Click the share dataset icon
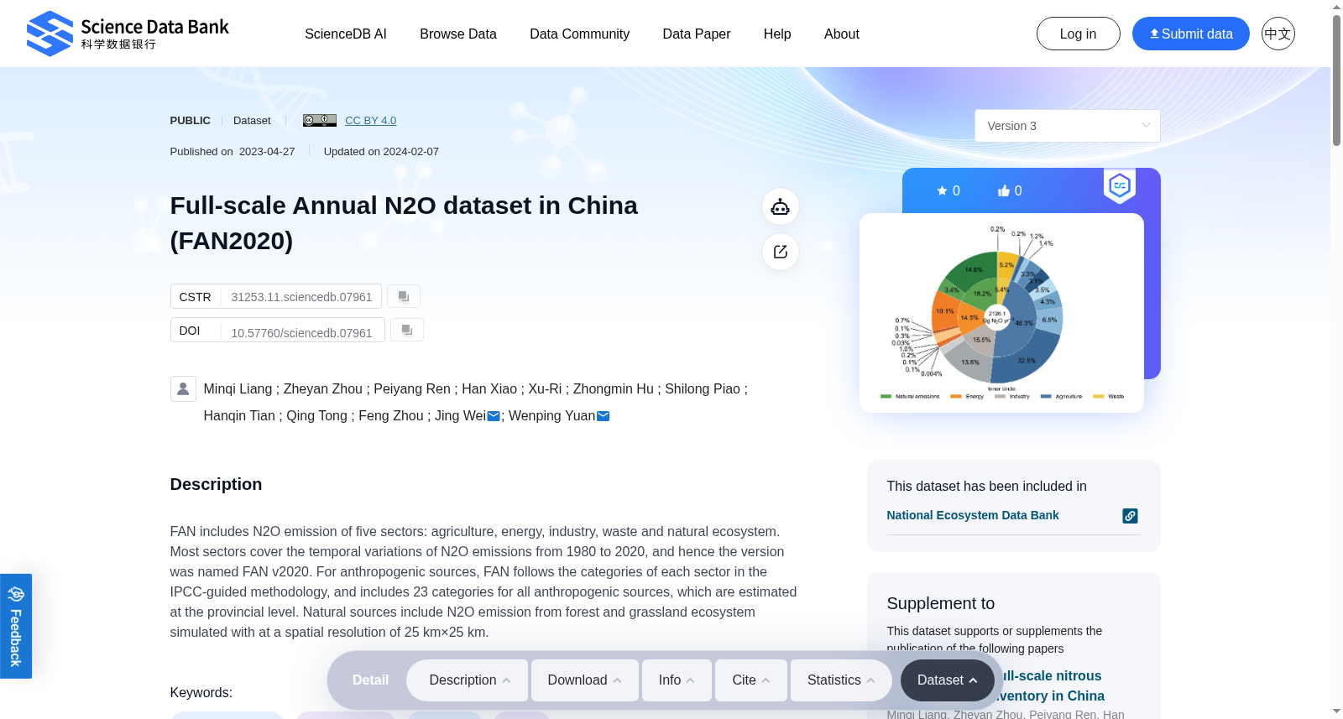 coord(781,252)
